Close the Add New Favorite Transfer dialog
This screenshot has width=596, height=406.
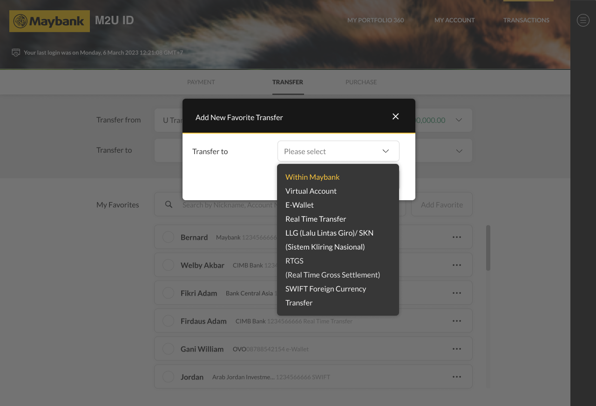pos(395,116)
